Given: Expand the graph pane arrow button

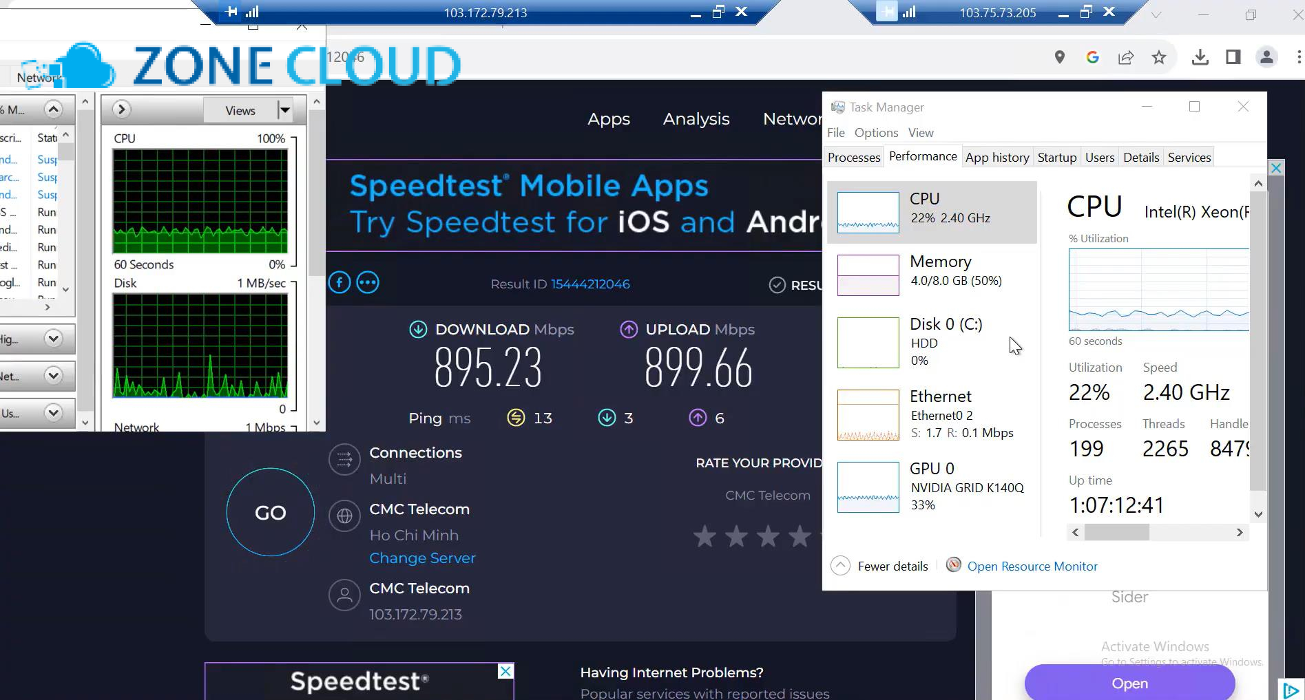Looking at the screenshot, I should [x=121, y=109].
